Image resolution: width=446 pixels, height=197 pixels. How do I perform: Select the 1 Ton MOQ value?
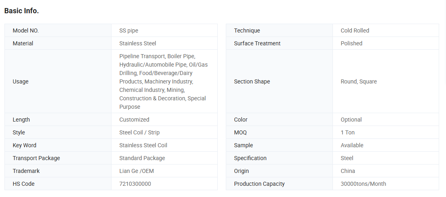[x=347, y=132]
